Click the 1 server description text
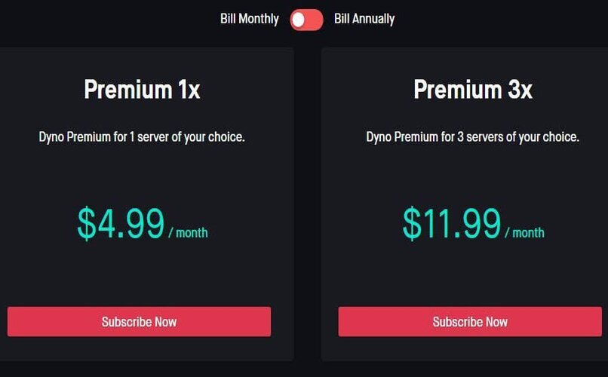The width and height of the screenshot is (608, 377). point(142,137)
